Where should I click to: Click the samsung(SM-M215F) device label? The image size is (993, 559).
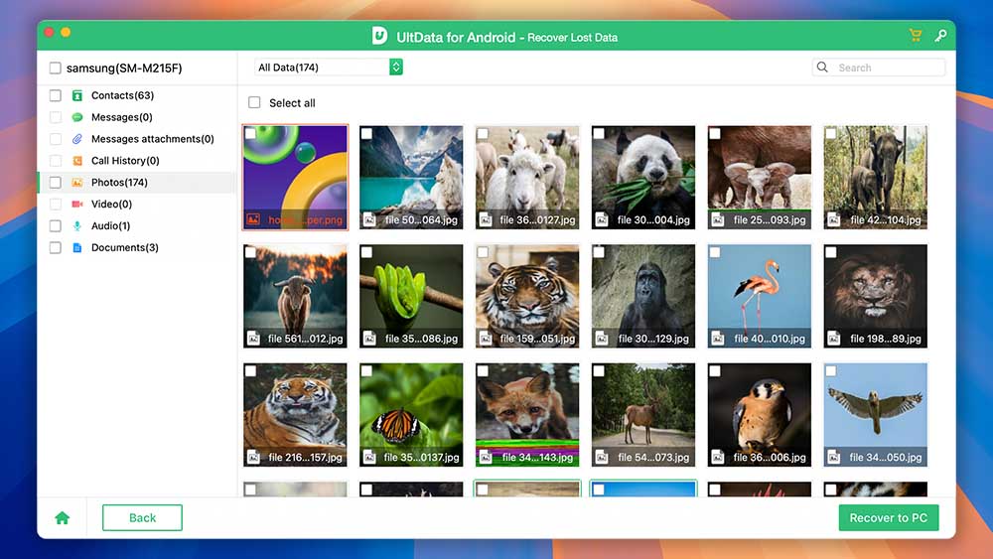124,68
